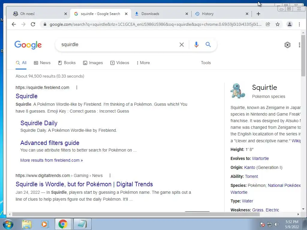Click the Chrome address bar URL
Image resolution: width=307 pixels, height=230 pixels.
click(x=155, y=24)
